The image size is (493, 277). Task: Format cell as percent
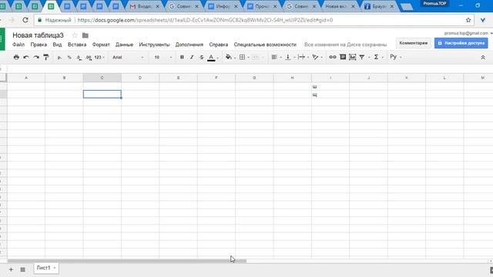pyautogui.click(x=69, y=58)
